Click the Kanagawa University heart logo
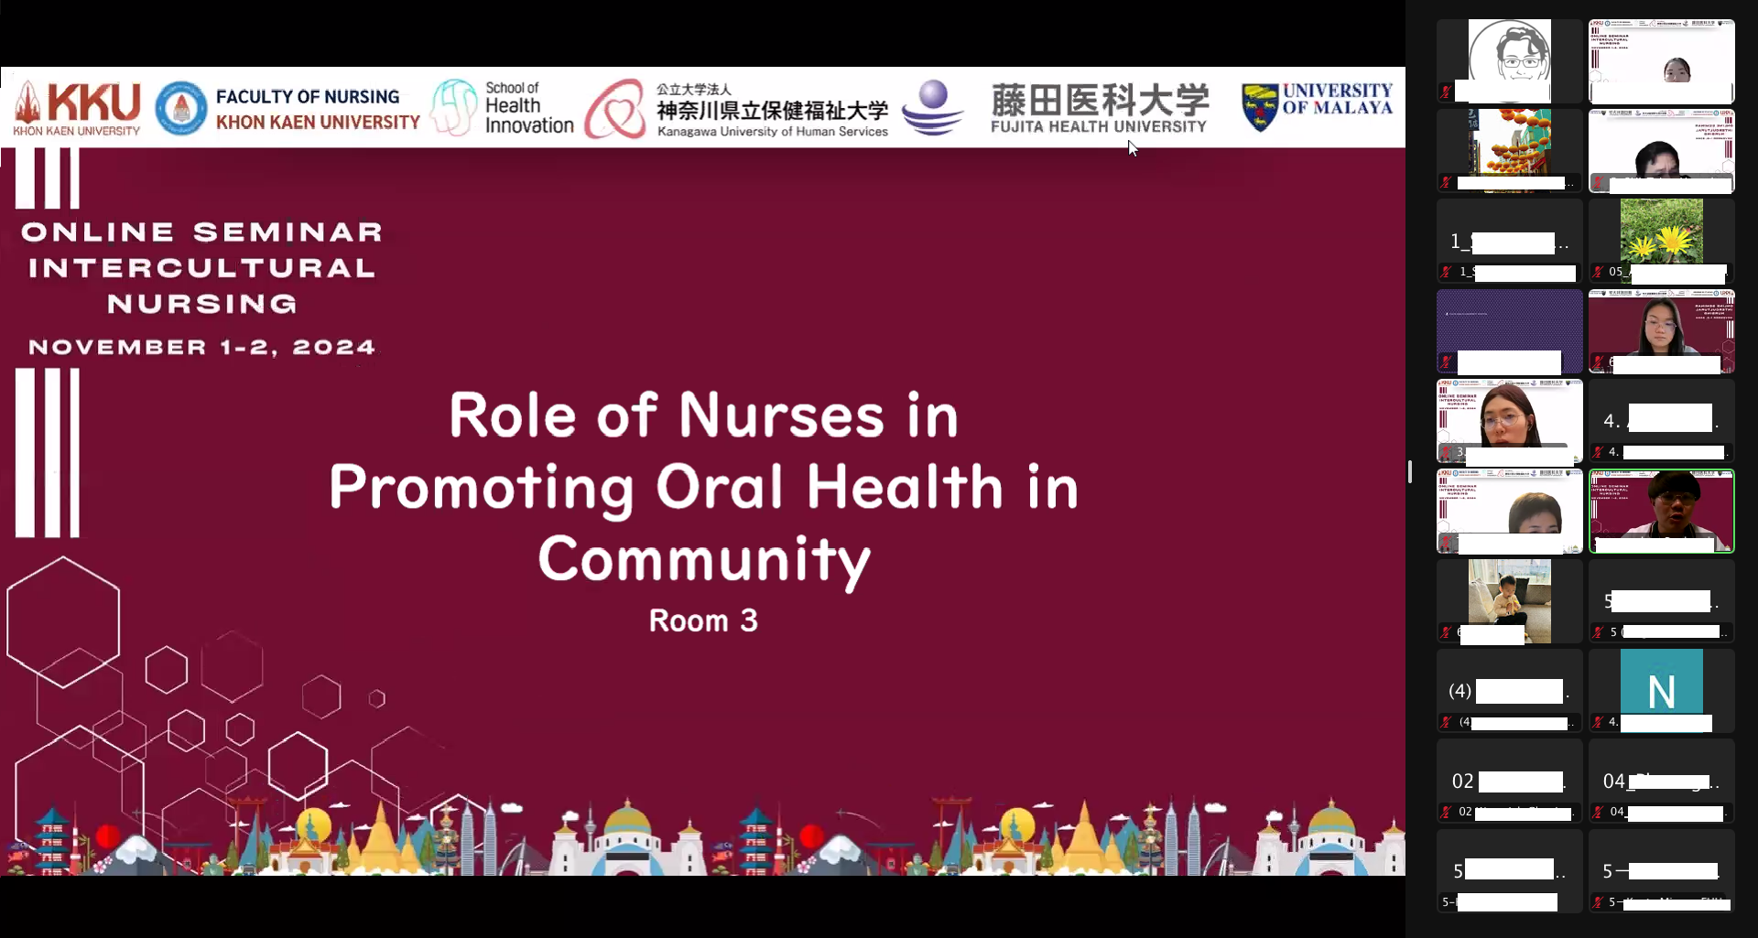This screenshot has width=1758, height=938. pos(615,110)
